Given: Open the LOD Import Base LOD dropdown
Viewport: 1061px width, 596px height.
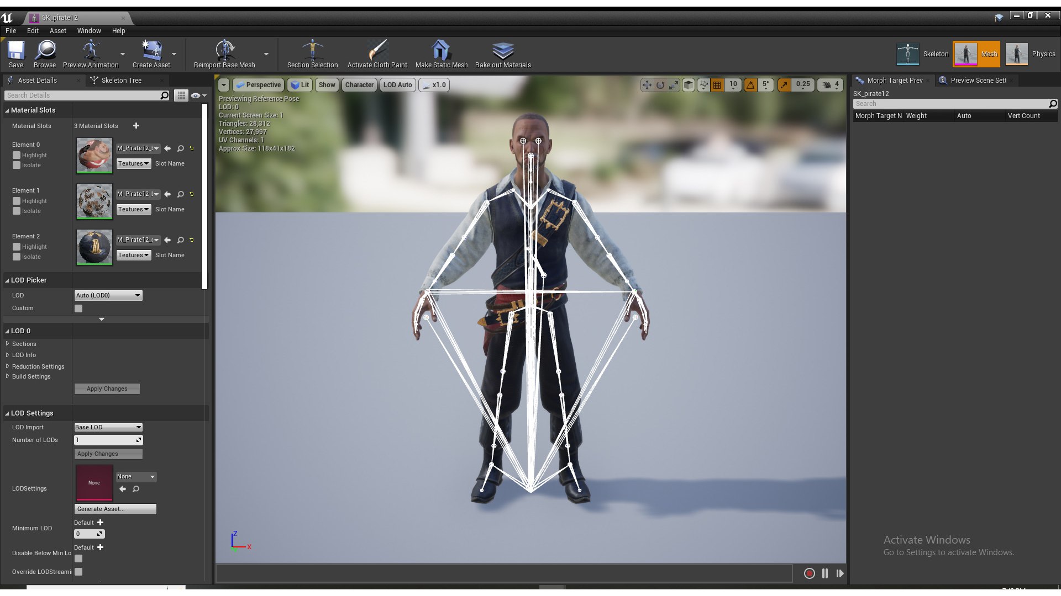Looking at the screenshot, I should 108,428.
